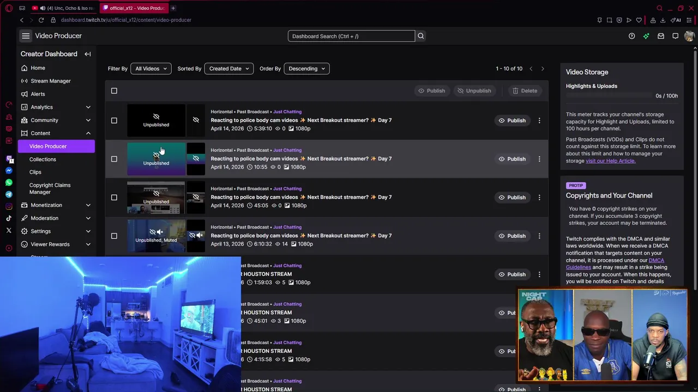This screenshot has width=698, height=392.
Task: Open X in the Opera sidebar
Action: (x=9, y=230)
